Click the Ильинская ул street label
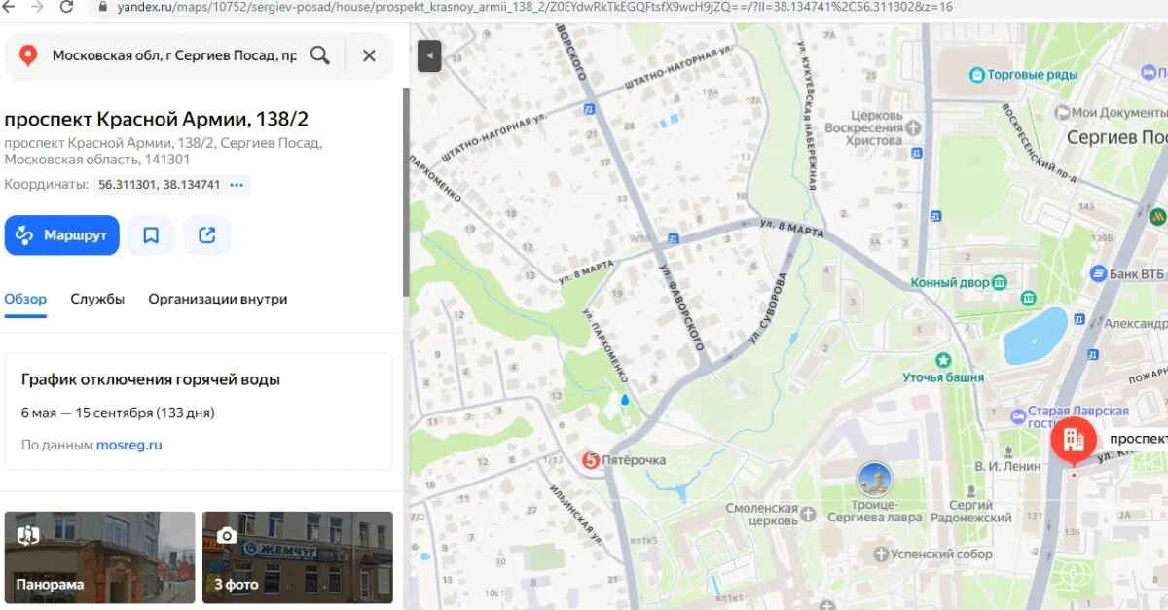 574,513
